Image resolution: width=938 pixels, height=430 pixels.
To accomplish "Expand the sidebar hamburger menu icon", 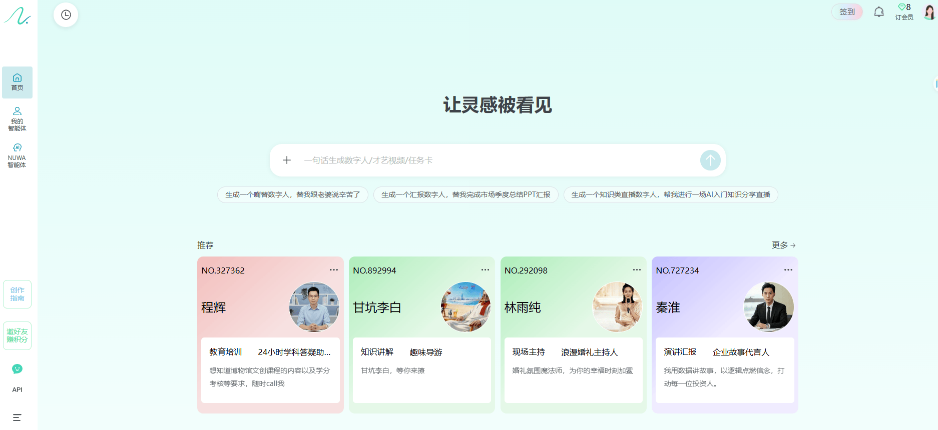I will 17,417.
